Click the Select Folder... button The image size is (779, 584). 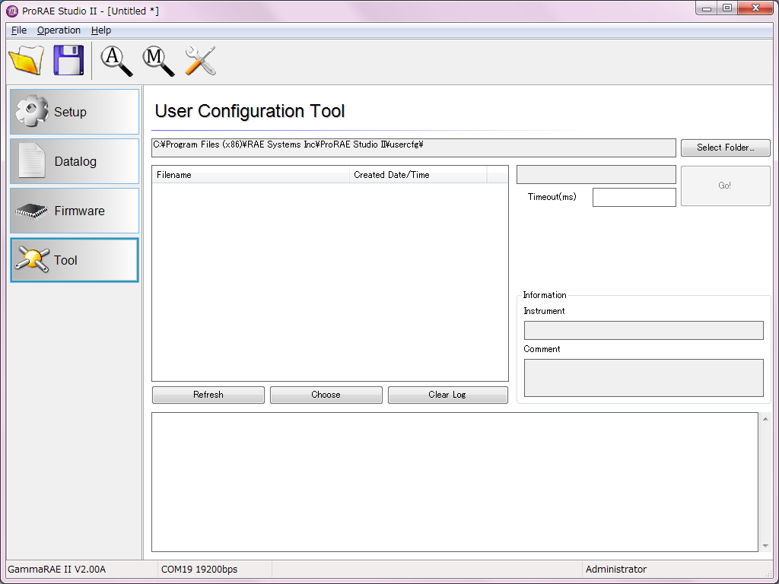pyautogui.click(x=725, y=148)
